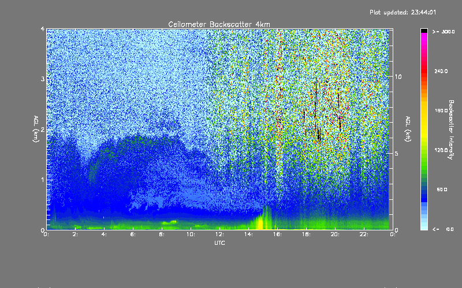Click the left 'AGL (km)' axis label
Image resolution: width=462 pixels, height=288 pixels.
tap(36, 129)
